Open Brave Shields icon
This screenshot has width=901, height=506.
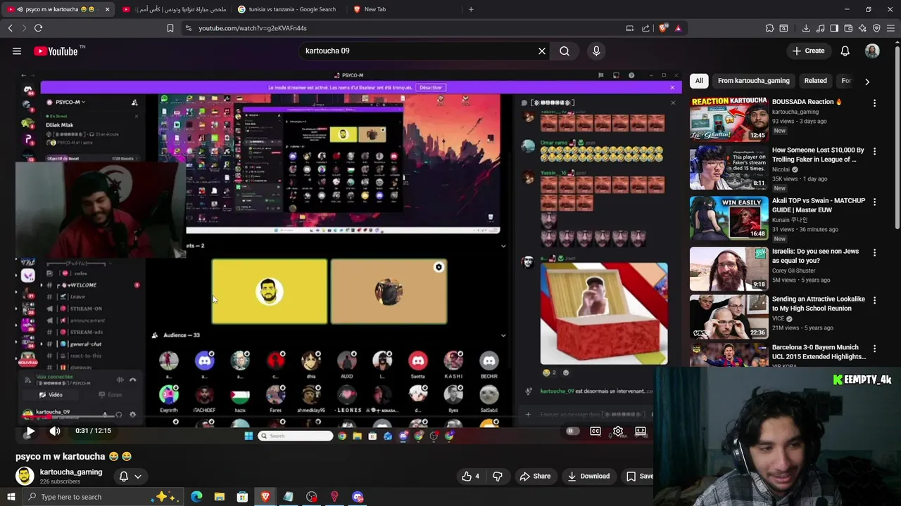[663, 28]
